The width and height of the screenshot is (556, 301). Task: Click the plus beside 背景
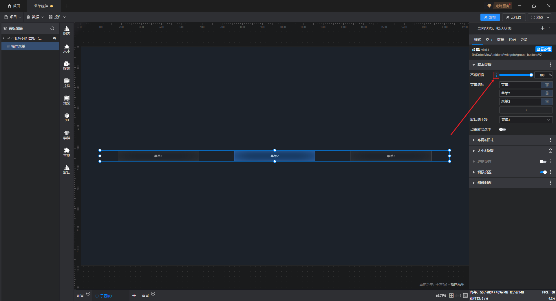click(153, 294)
